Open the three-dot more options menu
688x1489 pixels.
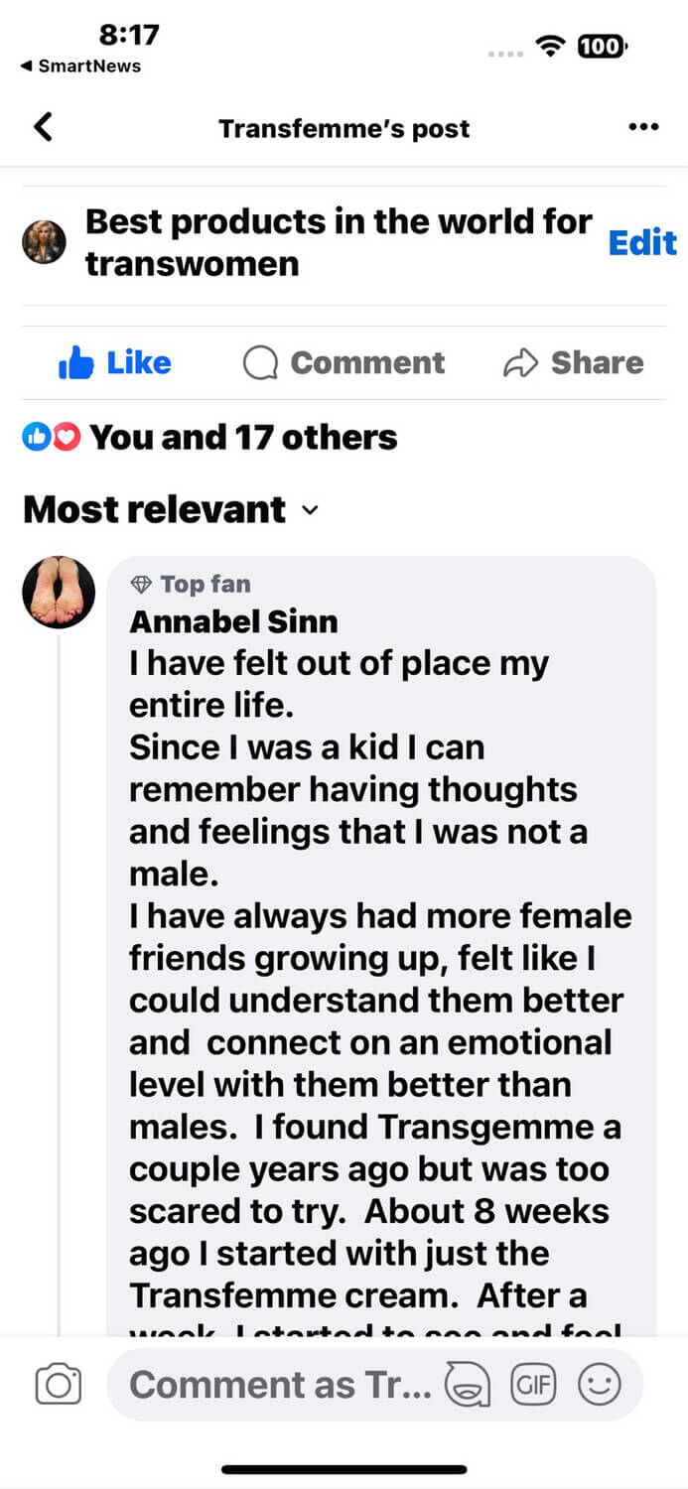pyautogui.click(x=643, y=127)
